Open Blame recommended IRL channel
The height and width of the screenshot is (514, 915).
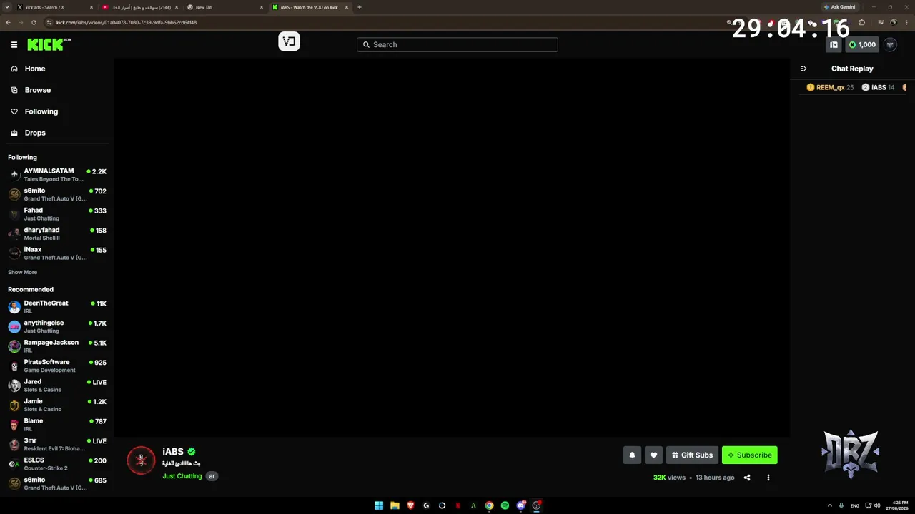pos(57,425)
